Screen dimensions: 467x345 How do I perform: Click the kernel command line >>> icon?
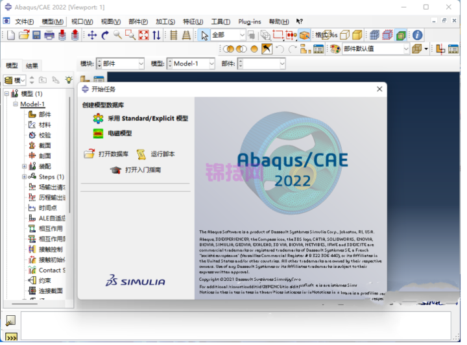click(11, 337)
